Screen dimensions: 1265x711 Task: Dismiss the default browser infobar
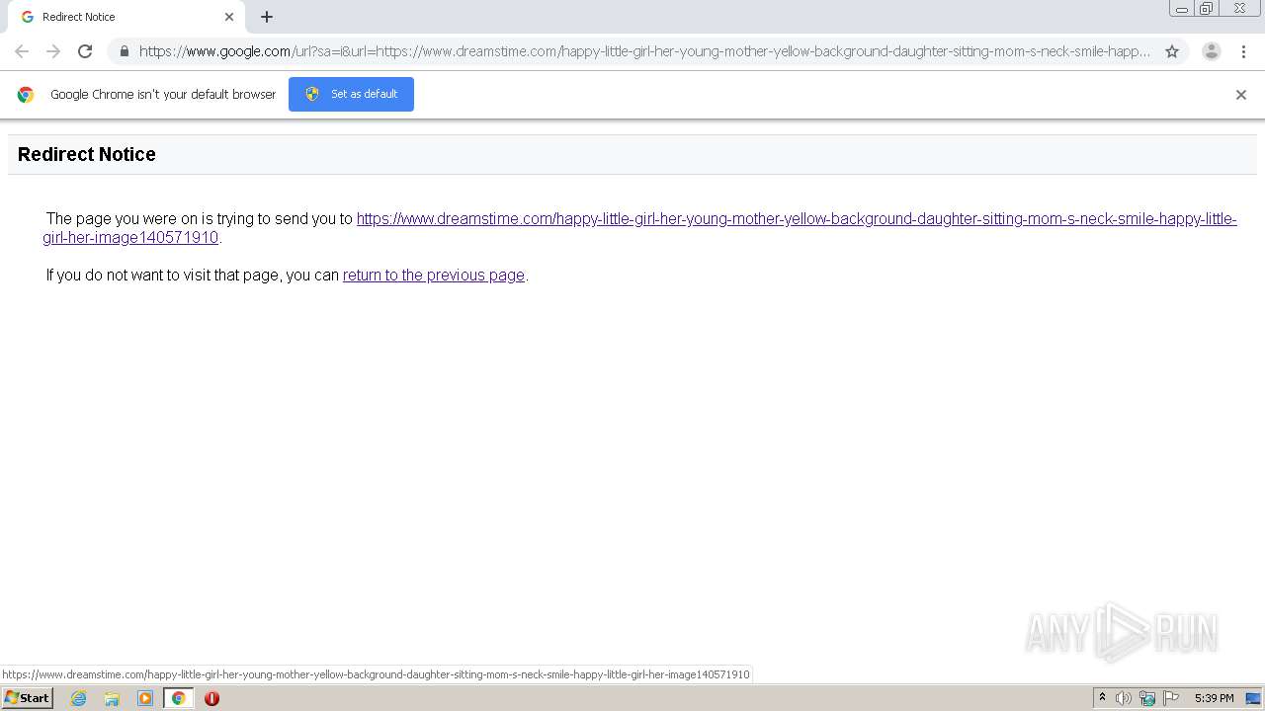[1241, 95]
